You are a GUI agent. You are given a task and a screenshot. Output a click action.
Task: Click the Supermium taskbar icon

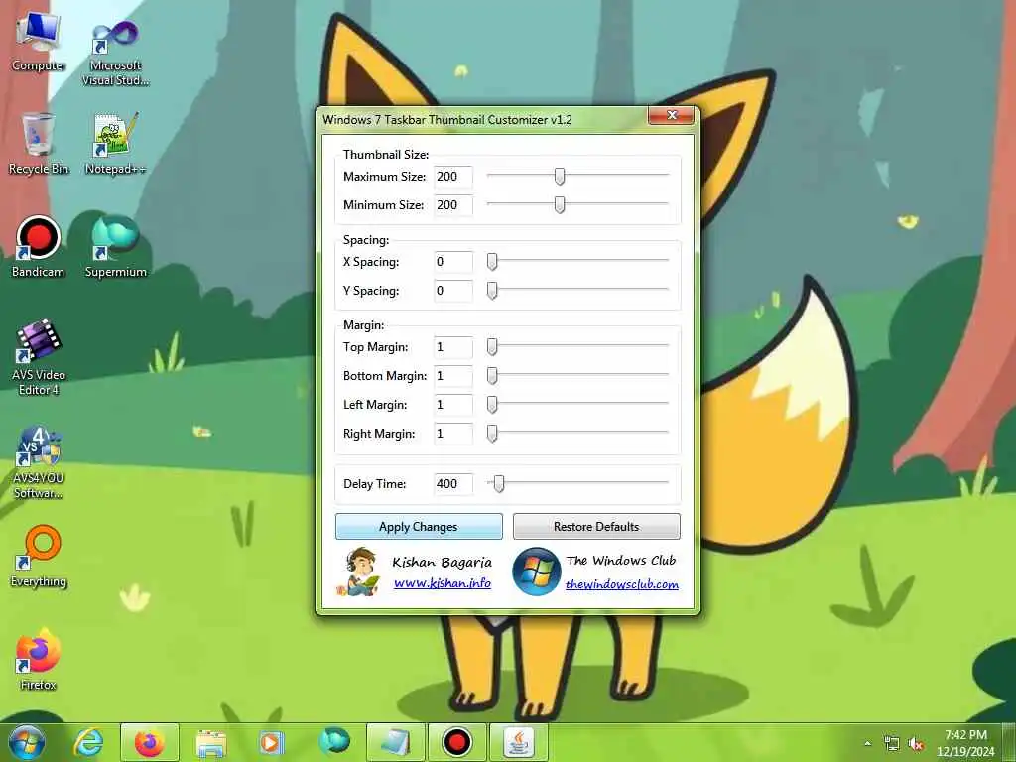coord(333,742)
